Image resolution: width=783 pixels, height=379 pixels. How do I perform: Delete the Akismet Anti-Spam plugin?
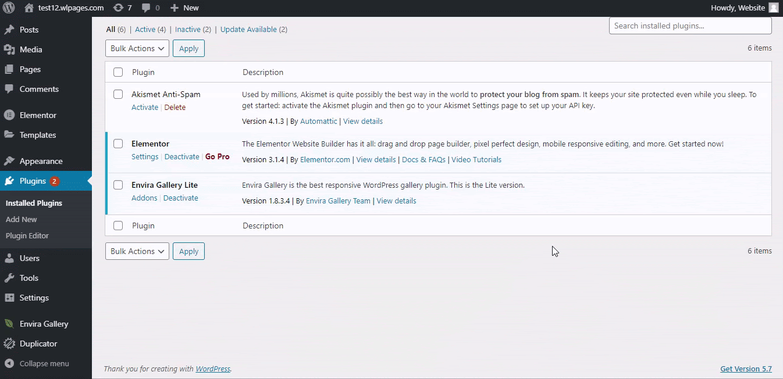(175, 107)
